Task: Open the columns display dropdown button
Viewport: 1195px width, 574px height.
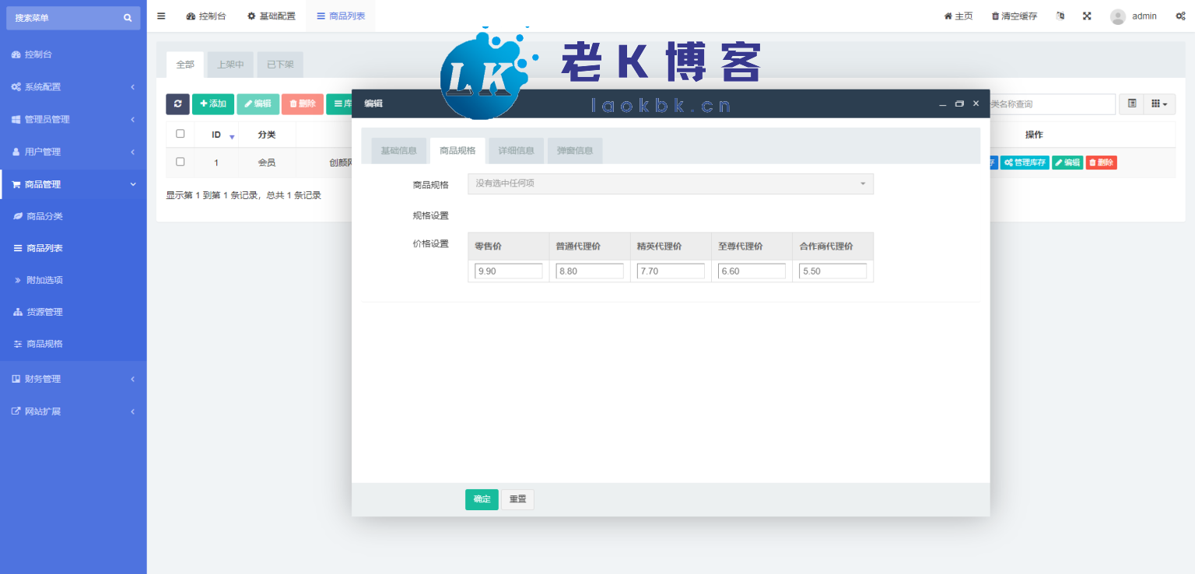Action: click(1158, 103)
